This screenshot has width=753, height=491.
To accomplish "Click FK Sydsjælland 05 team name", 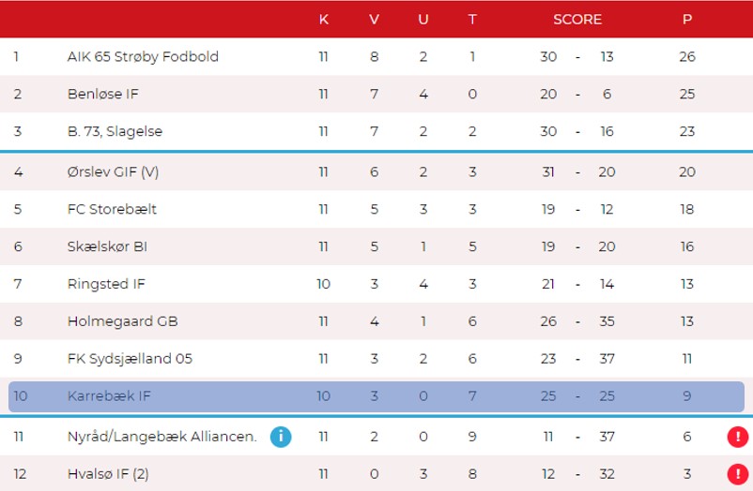I will point(130,359).
